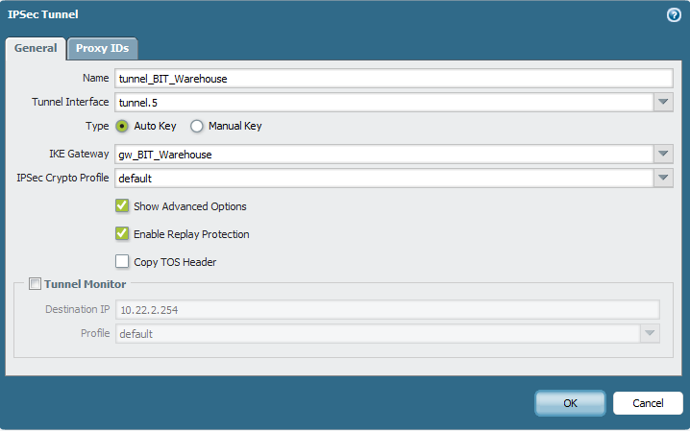Switch to the Proxy IDs tab
Viewport: 690px width, 431px height.
[103, 48]
